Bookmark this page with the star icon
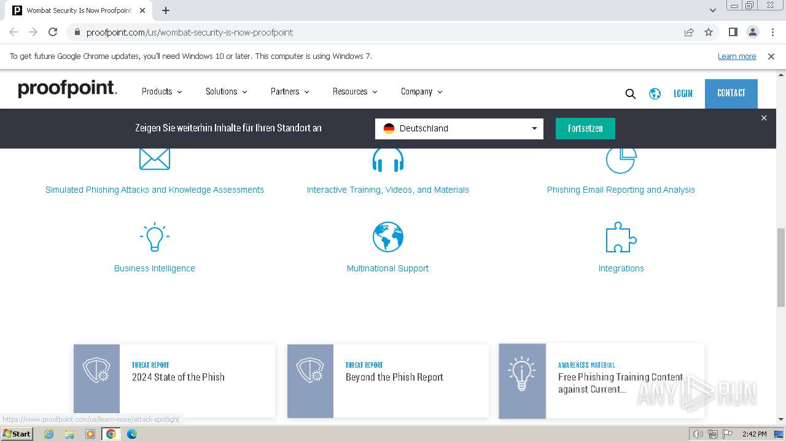This screenshot has height=442, width=786. [x=709, y=32]
